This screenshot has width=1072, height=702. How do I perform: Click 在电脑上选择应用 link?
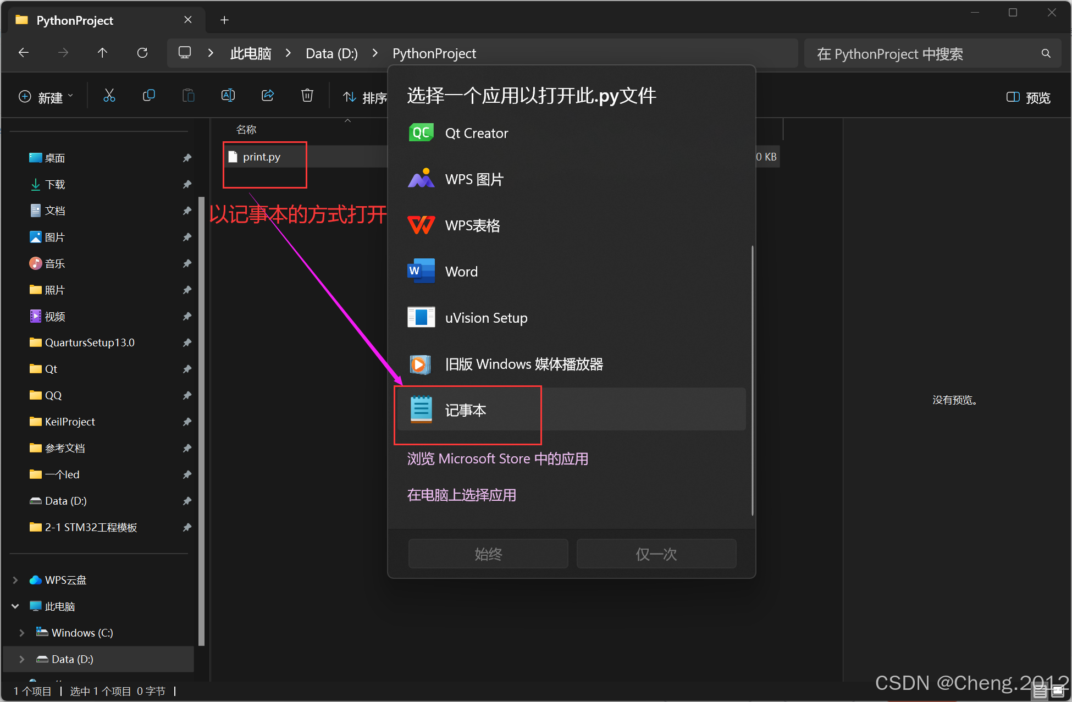[x=461, y=495]
